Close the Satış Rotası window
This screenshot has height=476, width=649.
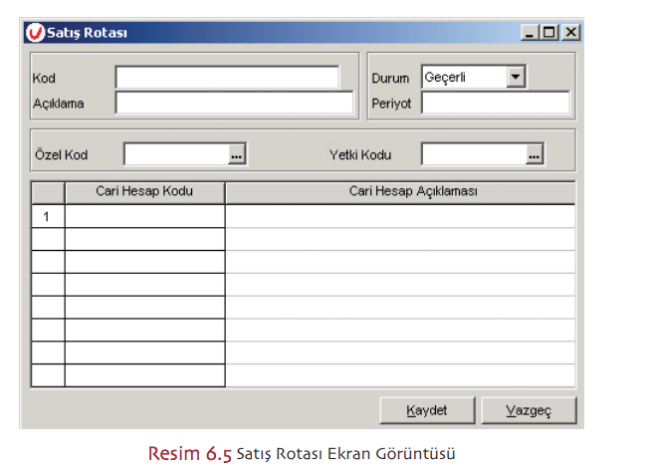[570, 33]
